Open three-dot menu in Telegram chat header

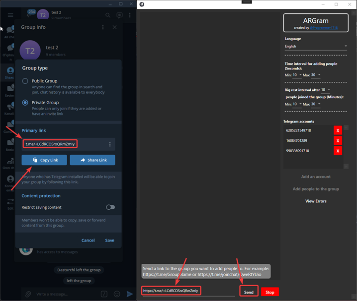pos(130,15)
